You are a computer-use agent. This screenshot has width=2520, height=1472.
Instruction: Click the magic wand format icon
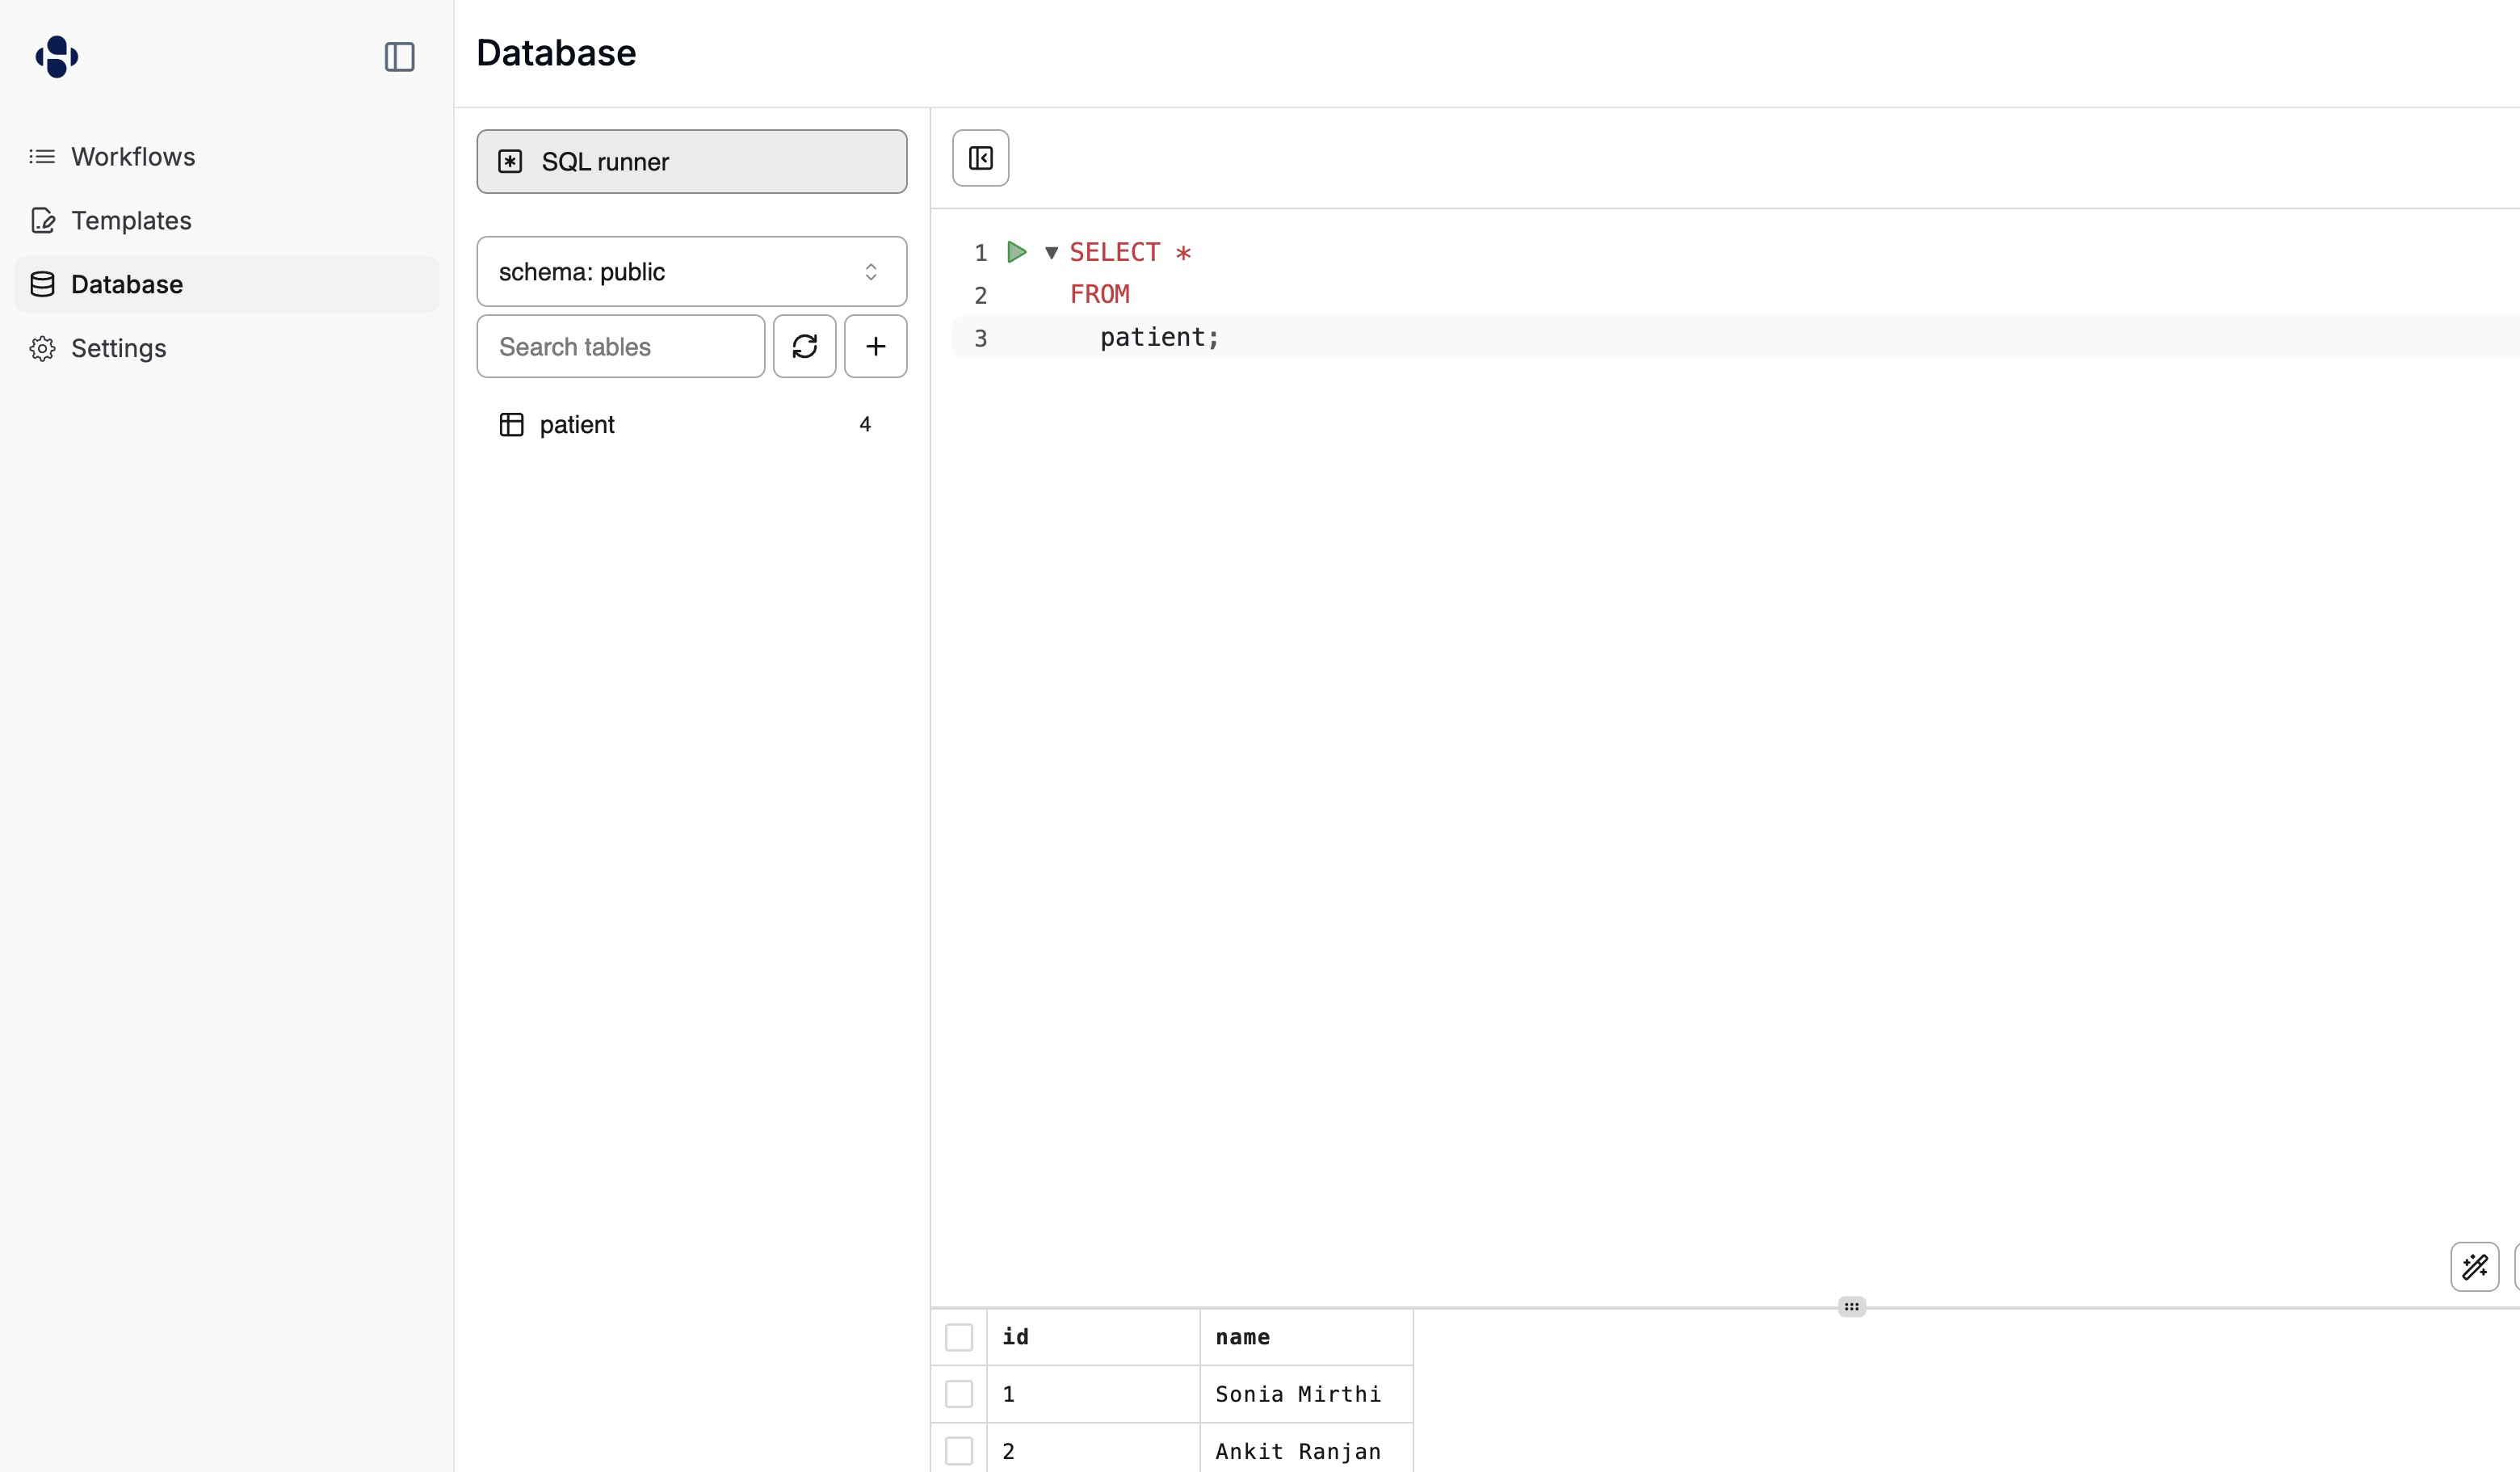2474,1267
